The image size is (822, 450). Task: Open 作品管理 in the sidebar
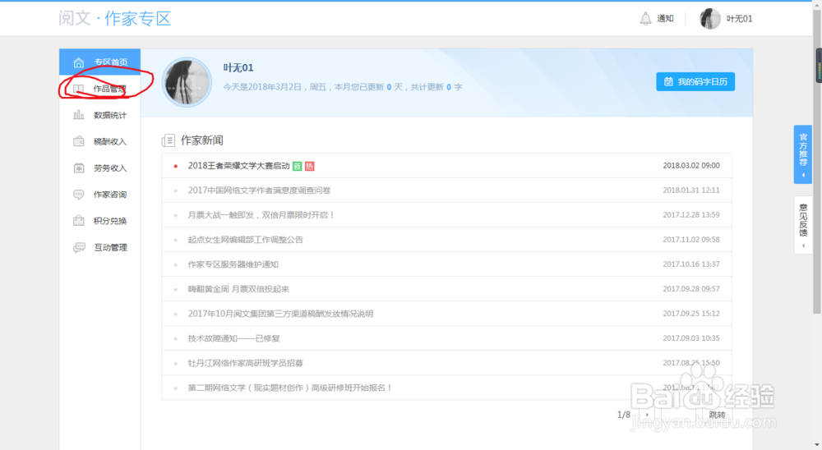[x=99, y=89]
